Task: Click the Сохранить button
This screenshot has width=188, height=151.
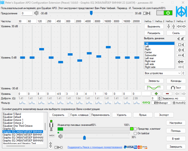Action: point(58,115)
